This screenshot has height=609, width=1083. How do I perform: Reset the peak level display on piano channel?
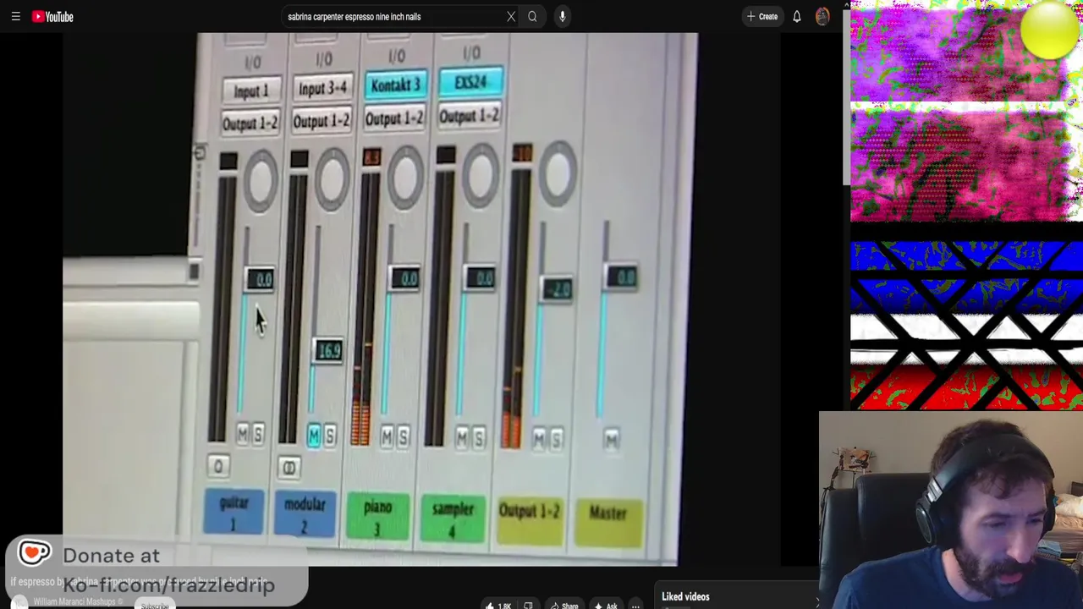(x=371, y=157)
